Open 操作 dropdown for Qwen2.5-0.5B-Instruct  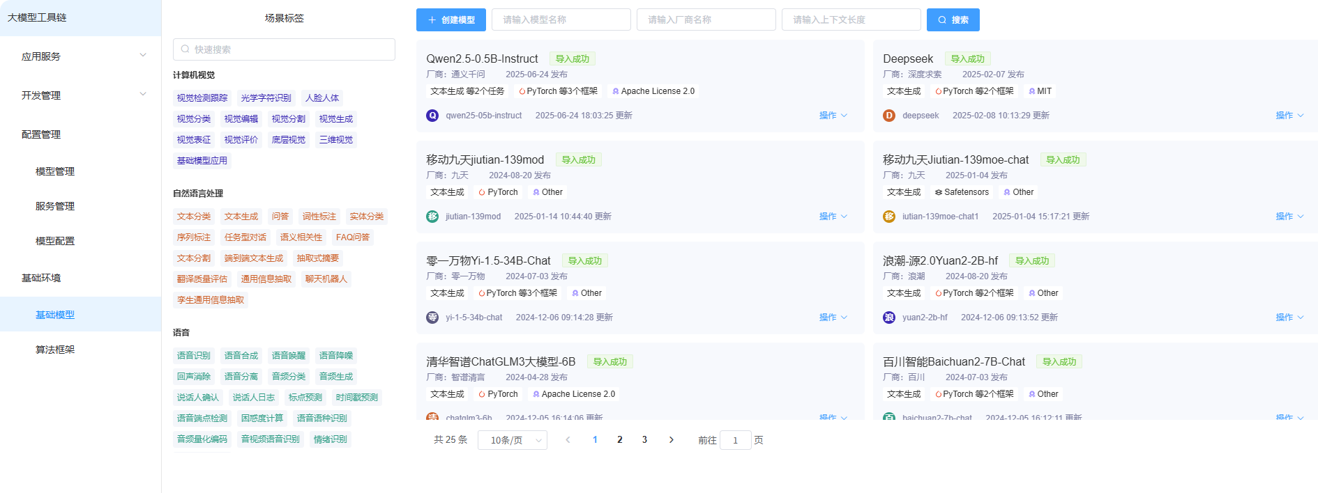[x=833, y=116]
